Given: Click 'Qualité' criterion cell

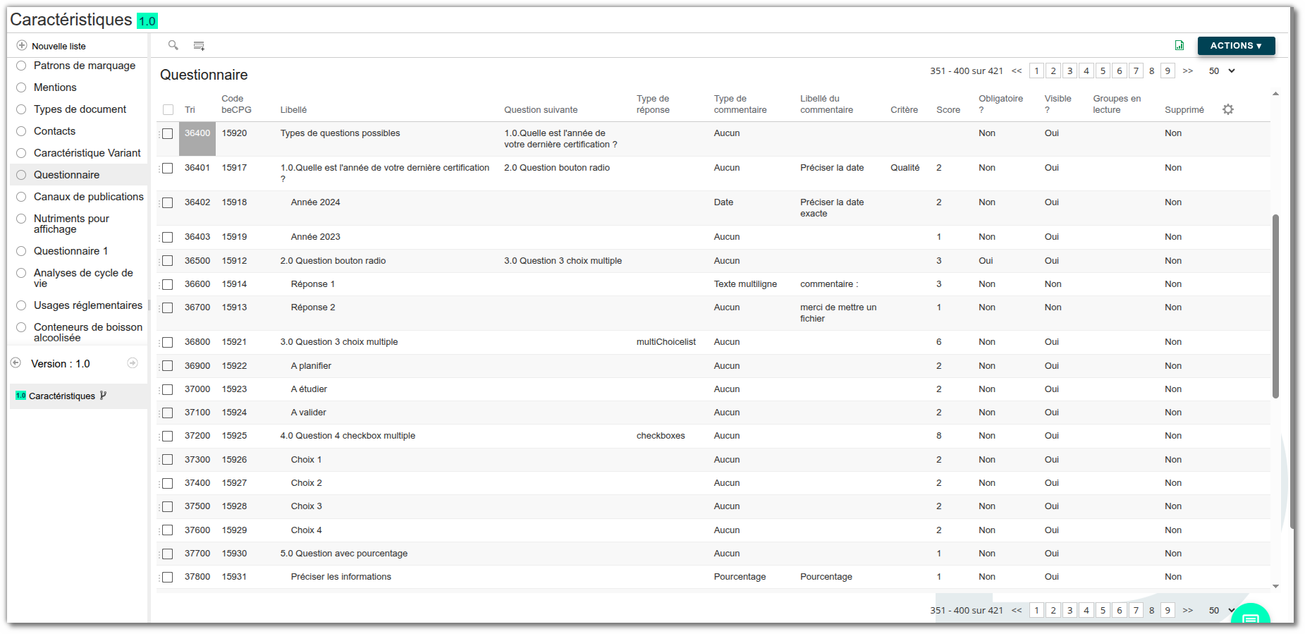Looking at the screenshot, I should [905, 168].
